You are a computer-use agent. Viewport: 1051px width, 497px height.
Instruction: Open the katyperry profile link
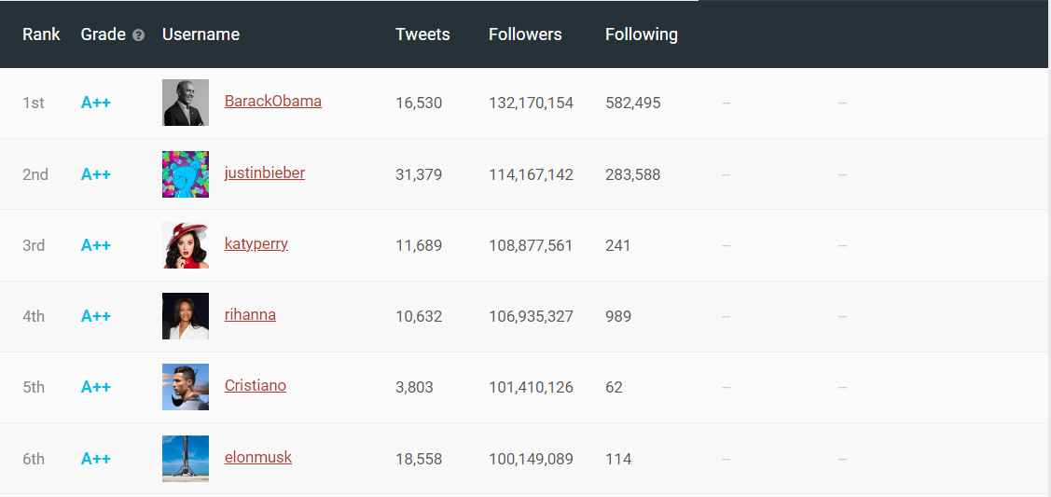point(256,244)
